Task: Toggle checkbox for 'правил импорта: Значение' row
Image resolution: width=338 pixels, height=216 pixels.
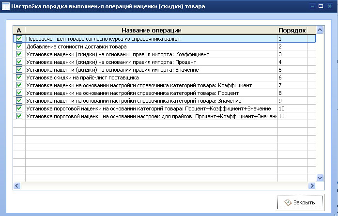Action: pos(19,70)
